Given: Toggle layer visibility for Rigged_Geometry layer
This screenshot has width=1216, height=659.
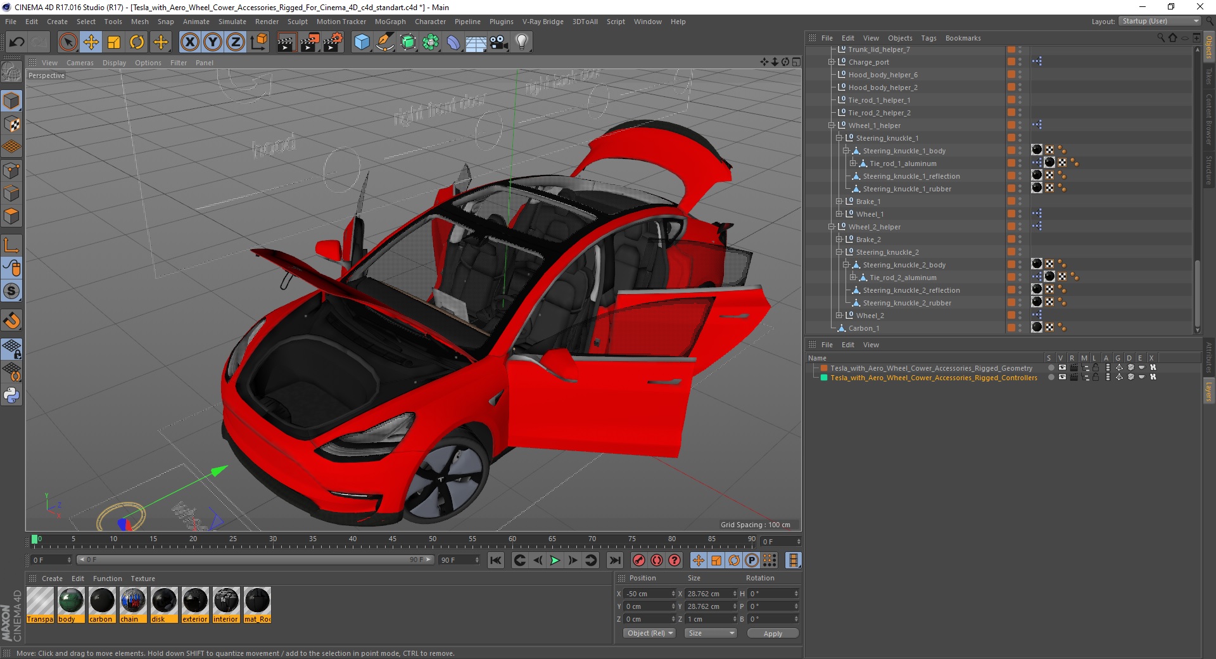Looking at the screenshot, I should point(1062,368).
